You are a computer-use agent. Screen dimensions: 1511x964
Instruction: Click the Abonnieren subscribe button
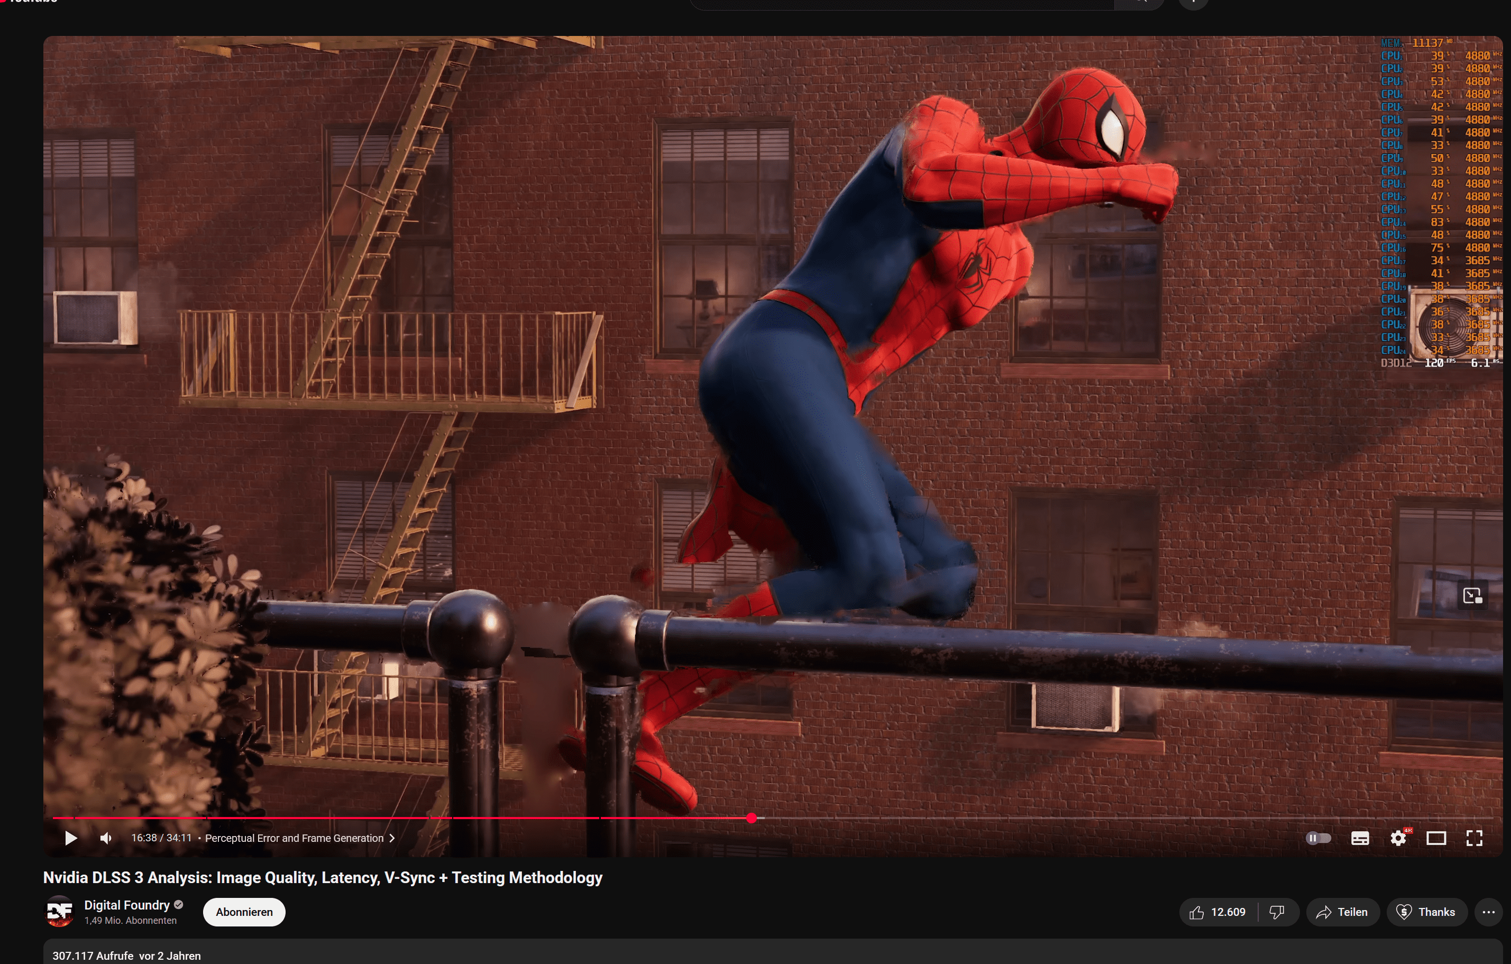244,912
